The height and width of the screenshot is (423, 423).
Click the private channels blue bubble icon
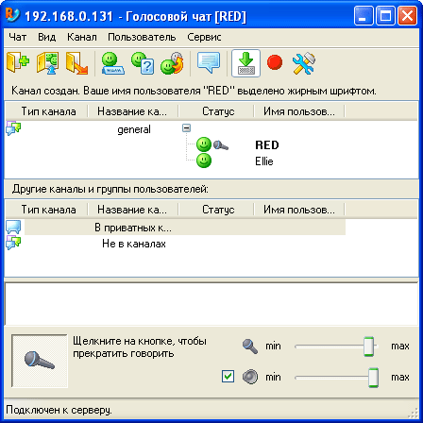coord(13,227)
